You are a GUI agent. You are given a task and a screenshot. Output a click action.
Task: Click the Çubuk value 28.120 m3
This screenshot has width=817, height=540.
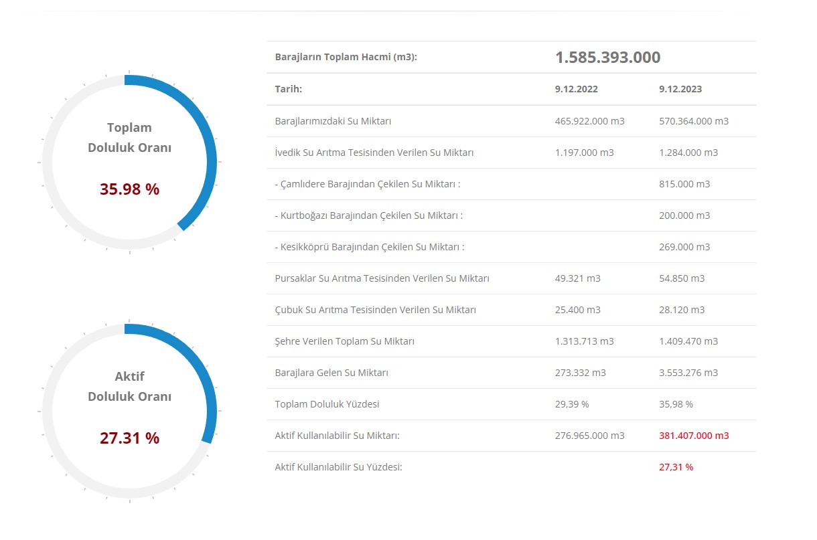coord(682,310)
